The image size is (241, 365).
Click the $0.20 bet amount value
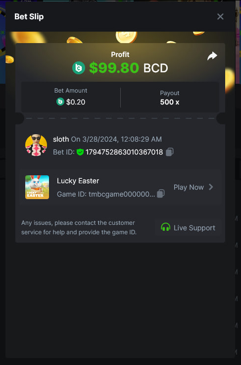[x=76, y=102]
